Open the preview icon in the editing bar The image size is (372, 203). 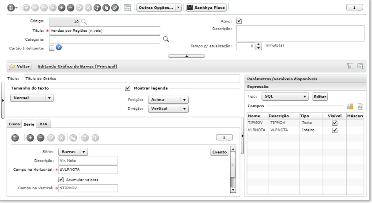click(361, 66)
